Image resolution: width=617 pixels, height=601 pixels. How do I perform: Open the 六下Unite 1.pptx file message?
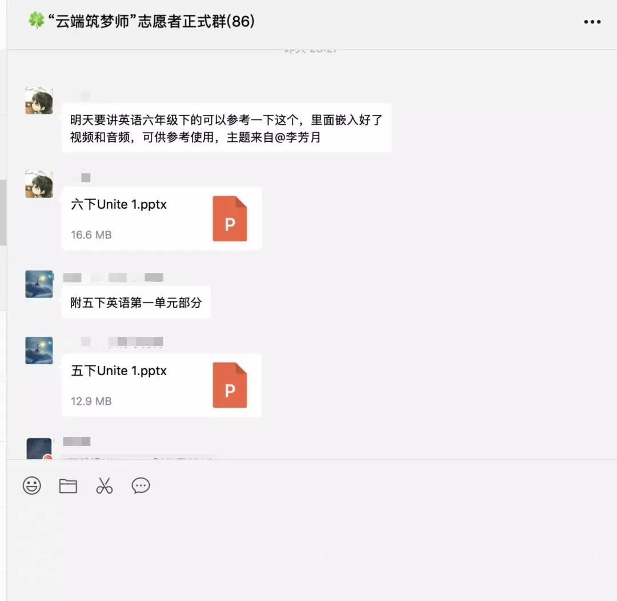tap(162, 218)
